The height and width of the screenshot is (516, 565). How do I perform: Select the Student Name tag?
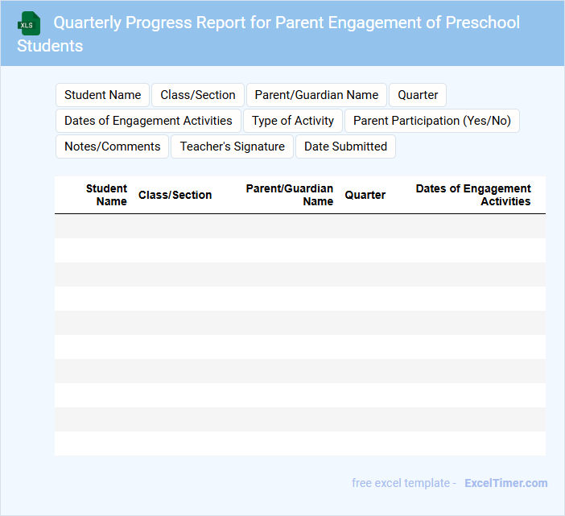point(102,95)
